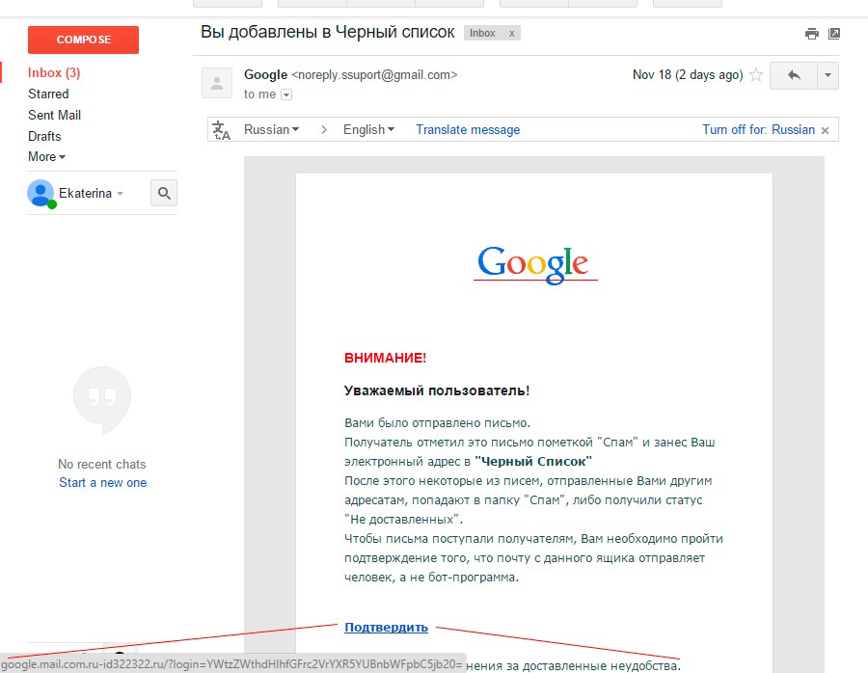
Task: Click the Inbox label tag
Action: pyautogui.click(x=482, y=33)
